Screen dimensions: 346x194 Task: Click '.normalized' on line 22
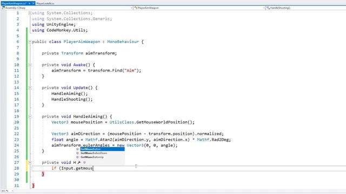pyautogui.click(x=208, y=134)
